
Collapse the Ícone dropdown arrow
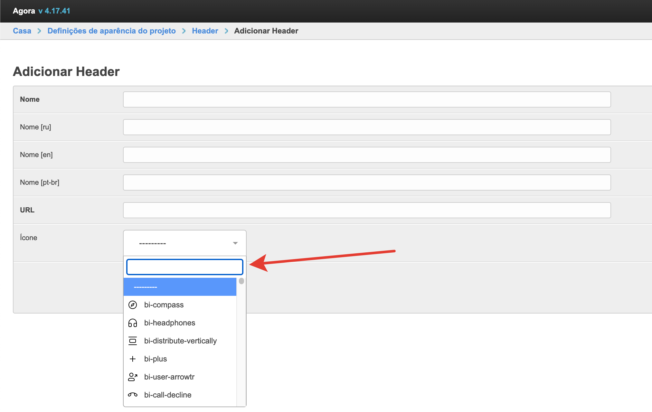point(235,243)
